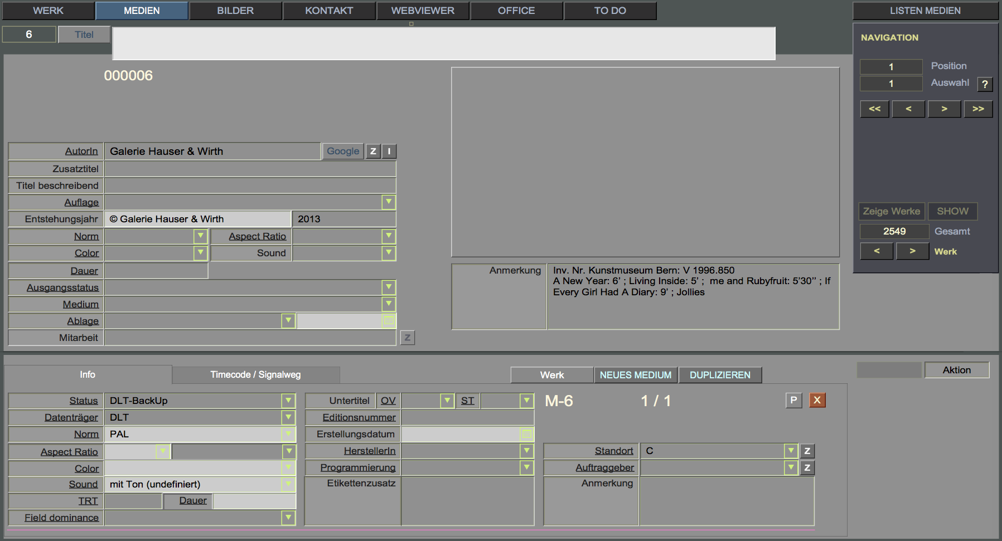
Task: Click into the Zusatztitel input field
Action: point(250,169)
